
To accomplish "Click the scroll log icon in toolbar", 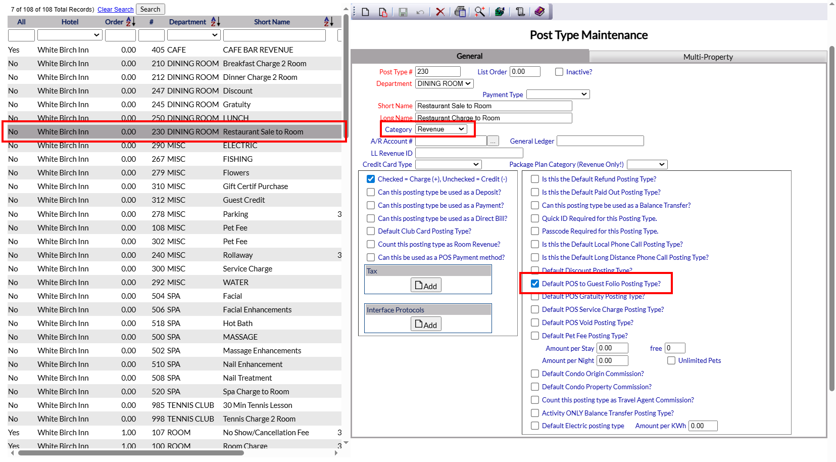I will tap(520, 12).
